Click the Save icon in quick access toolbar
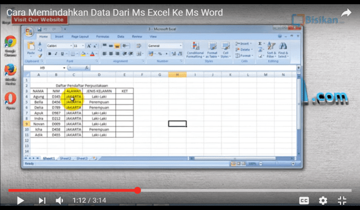This screenshot has height=210, width=360. tap(40, 29)
